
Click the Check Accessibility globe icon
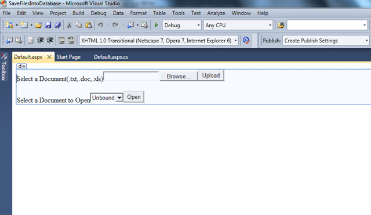click(246, 40)
